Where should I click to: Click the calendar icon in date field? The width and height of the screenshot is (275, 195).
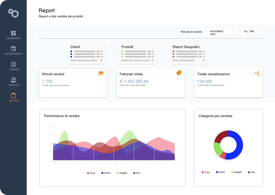(232, 32)
